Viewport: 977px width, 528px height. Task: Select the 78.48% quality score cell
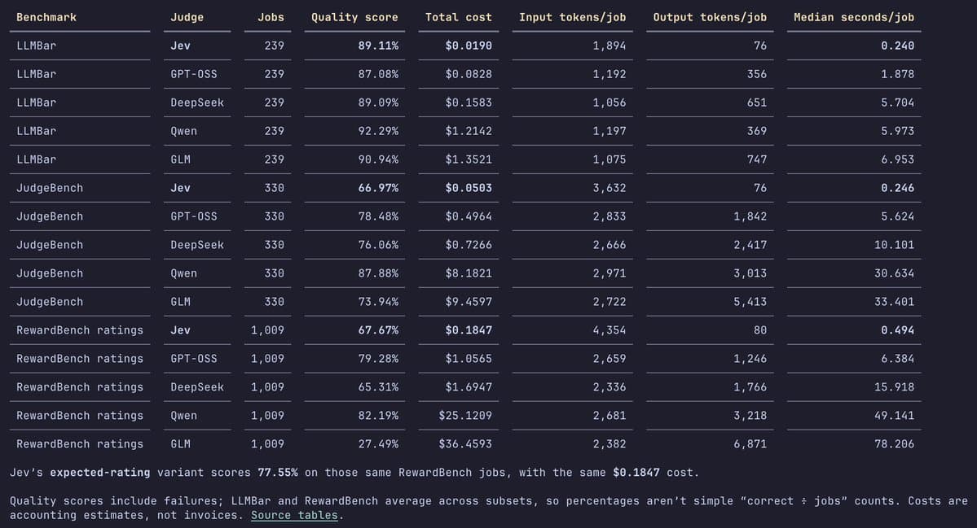click(378, 216)
